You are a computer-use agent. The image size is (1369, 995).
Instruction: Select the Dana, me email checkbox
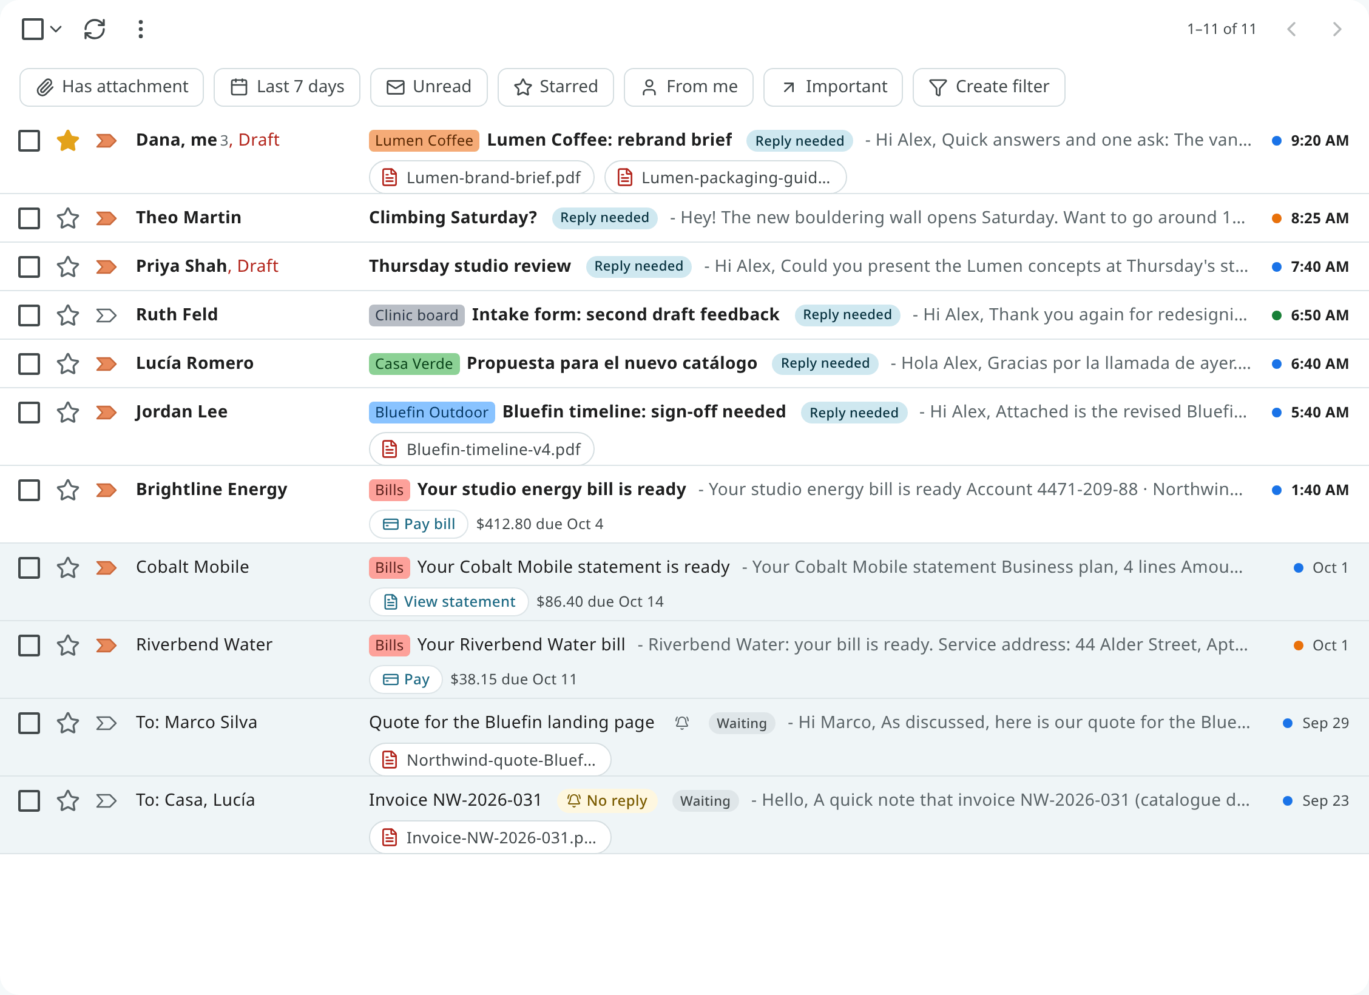point(29,140)
